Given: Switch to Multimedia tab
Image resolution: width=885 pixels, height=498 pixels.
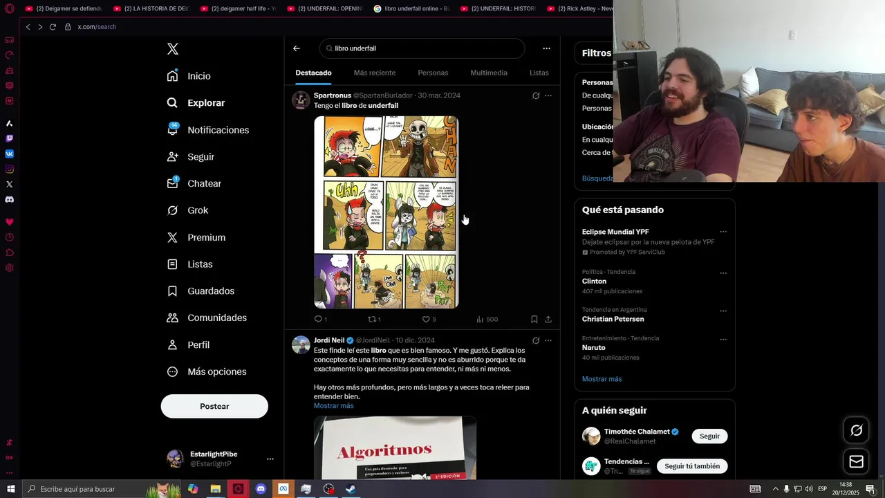Looking at the screenshot, I should [x=489, y=73].
